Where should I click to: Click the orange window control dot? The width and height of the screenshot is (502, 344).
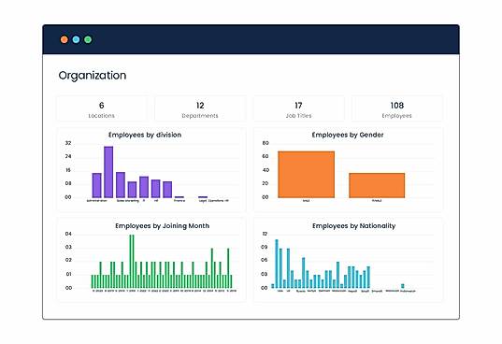(x=65, y=39)
